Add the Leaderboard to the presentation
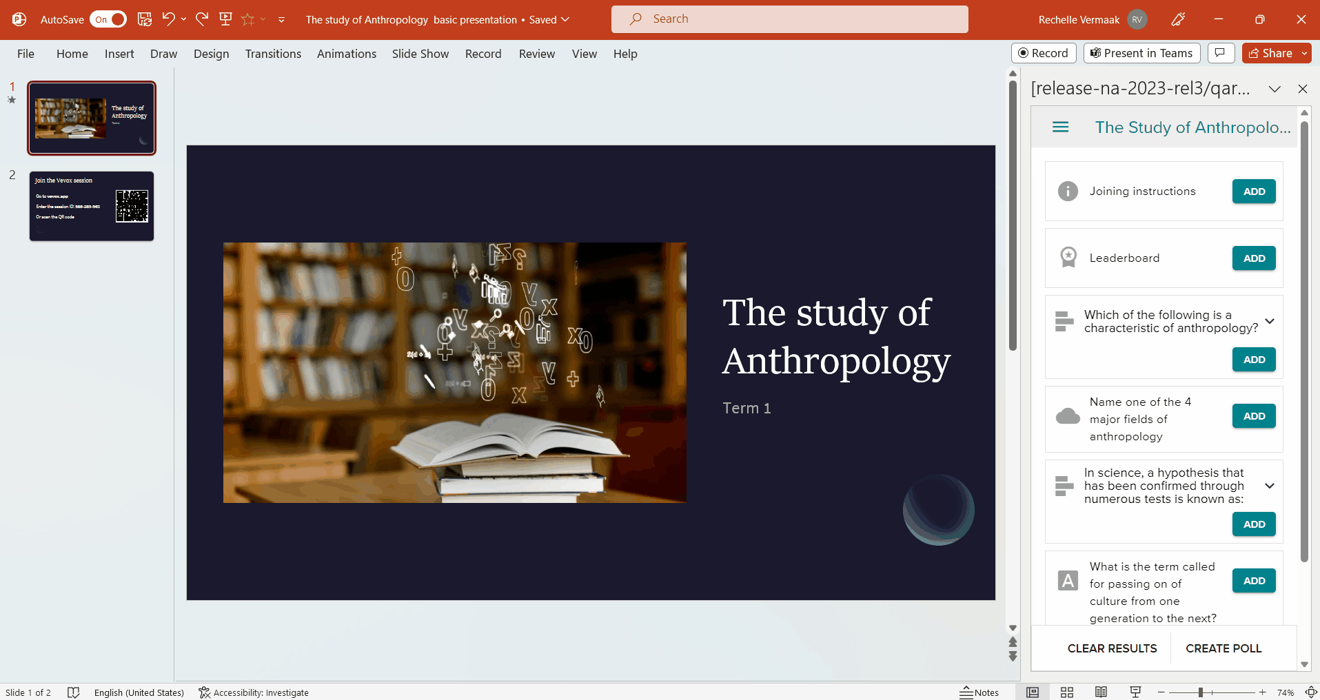The image size is (1320, 700). tap(1253, 258)
